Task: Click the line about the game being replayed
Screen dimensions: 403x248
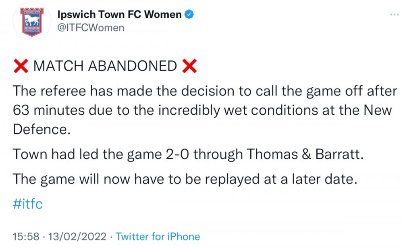Action: [x=185, y=179]
